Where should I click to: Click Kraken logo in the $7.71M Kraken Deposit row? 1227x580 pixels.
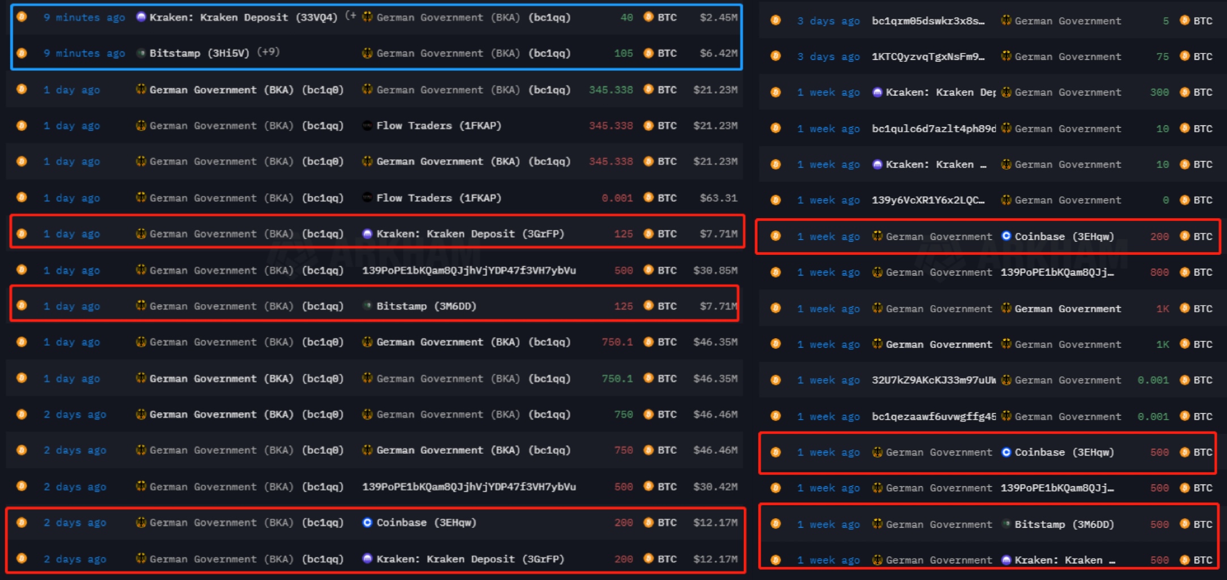[x=367, y=233]
